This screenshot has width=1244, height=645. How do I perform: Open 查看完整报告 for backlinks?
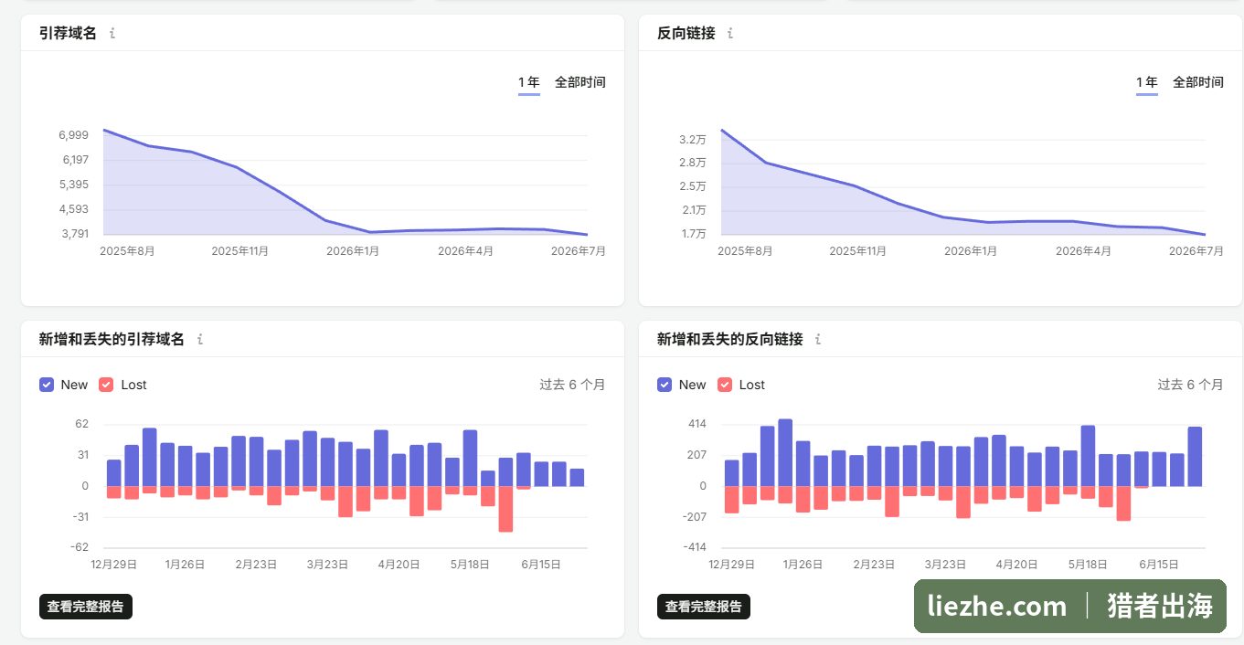tap(704, 607)
